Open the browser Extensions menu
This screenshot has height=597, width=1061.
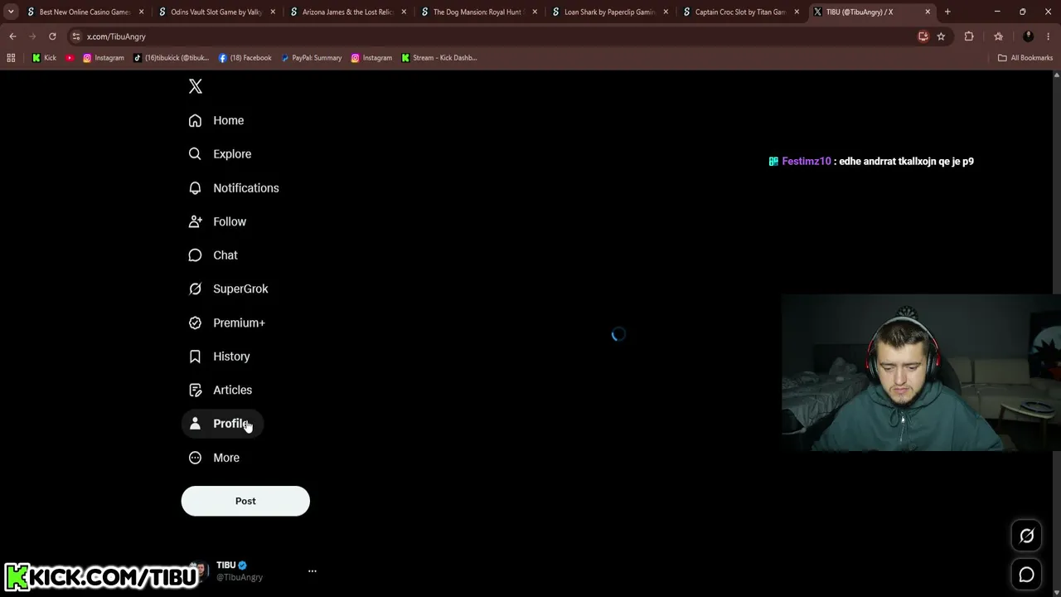(x=969, y=36)
